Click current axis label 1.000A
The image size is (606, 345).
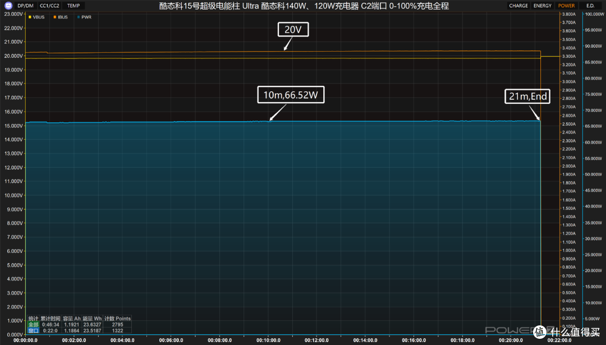coord(568,250)
